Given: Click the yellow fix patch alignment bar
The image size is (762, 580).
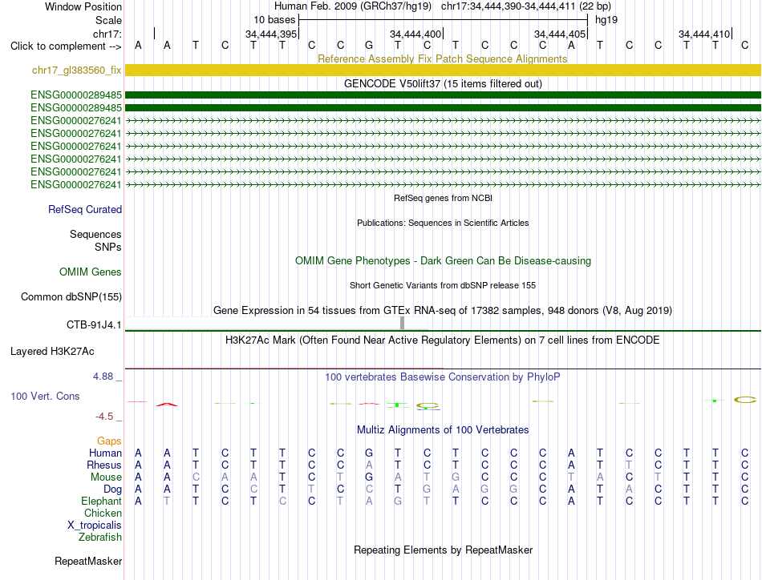Looking at the screenshot, I should pyautogui.click(x=443, y=70).
